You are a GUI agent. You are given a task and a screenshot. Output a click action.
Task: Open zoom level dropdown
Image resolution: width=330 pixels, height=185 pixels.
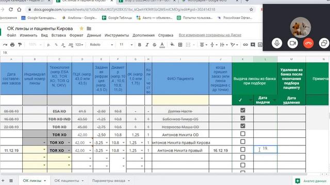[x=35, y=45]
